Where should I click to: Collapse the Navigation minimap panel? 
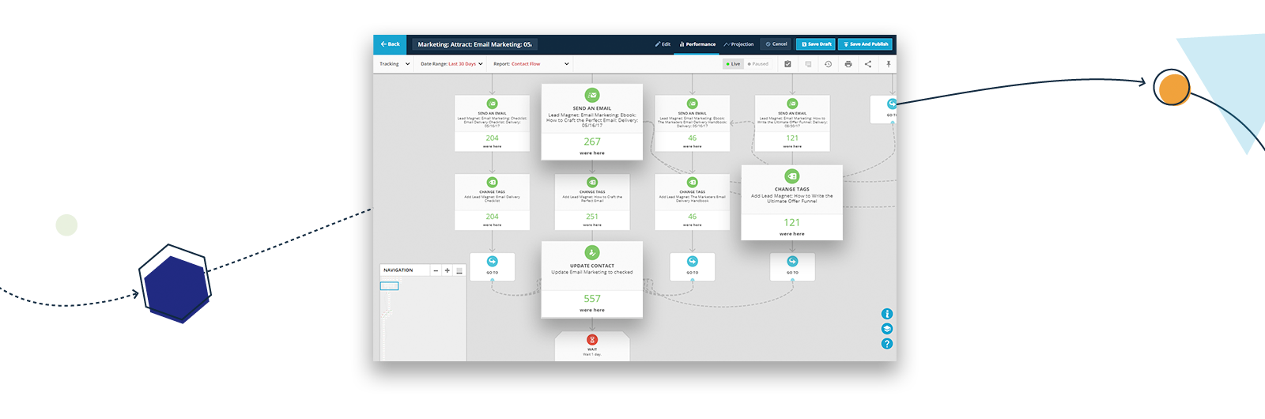[459, 270]
